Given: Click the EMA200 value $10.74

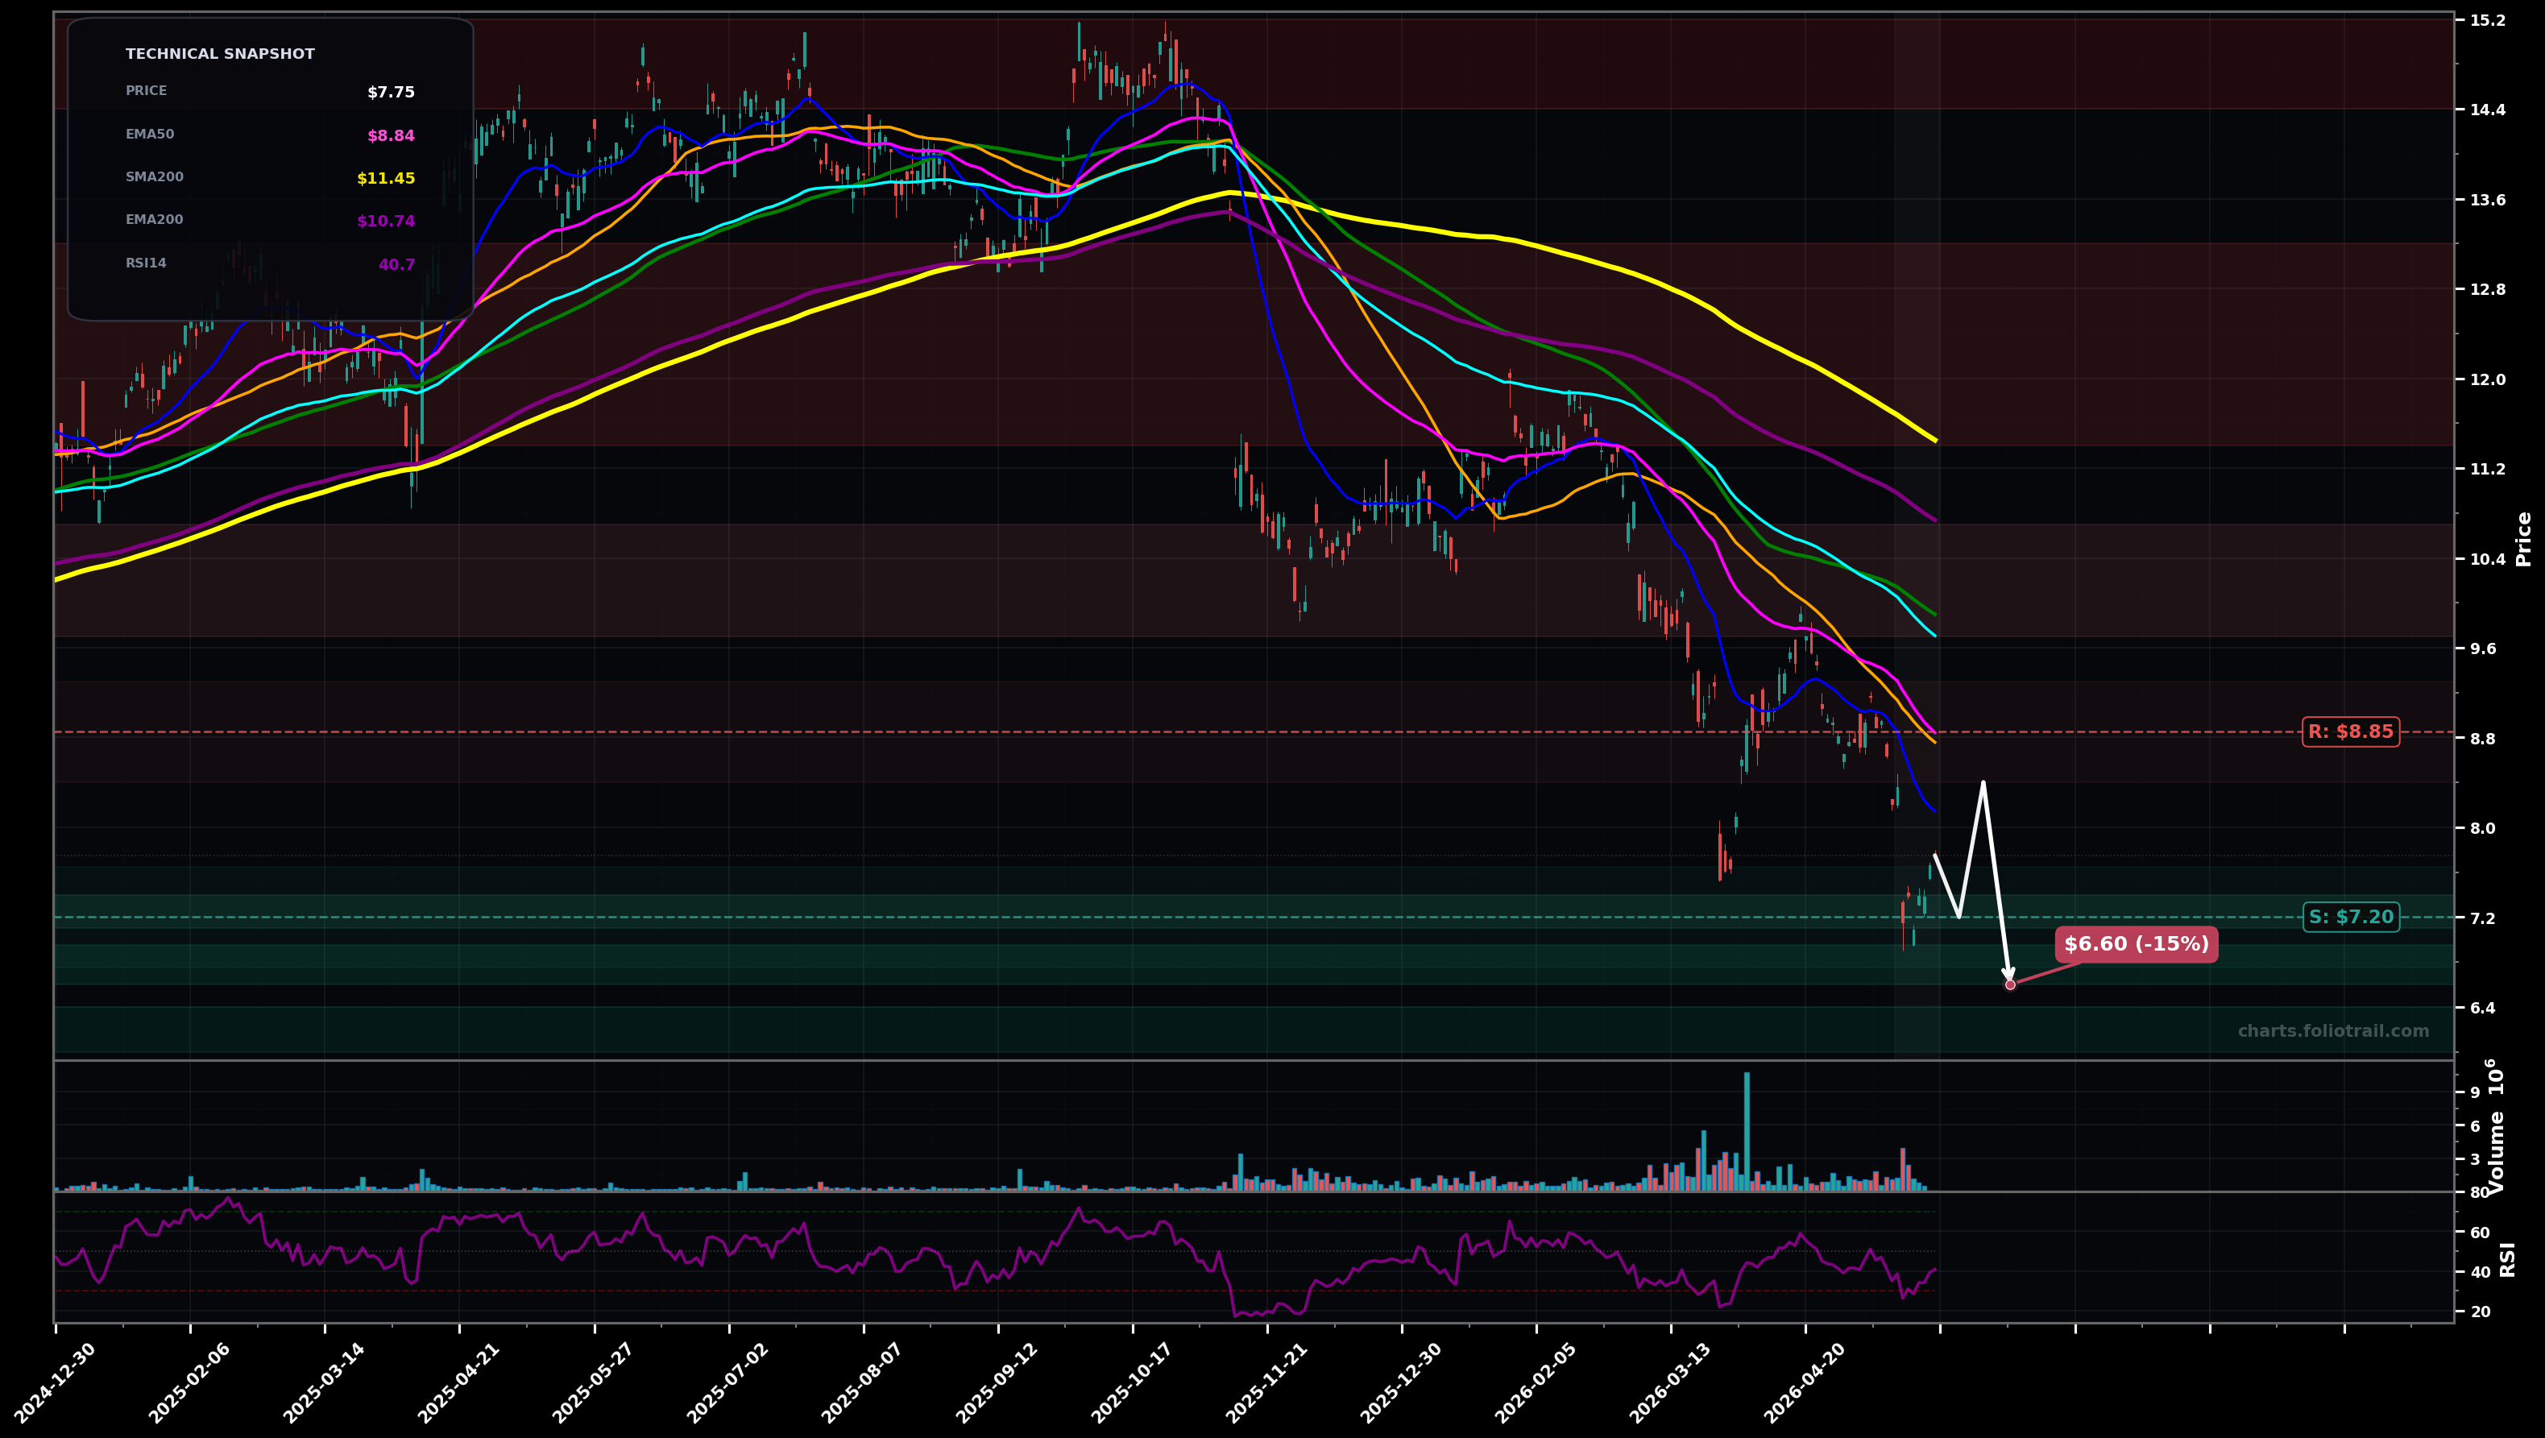Looking at the screenshot, I should tap(386, 222).
